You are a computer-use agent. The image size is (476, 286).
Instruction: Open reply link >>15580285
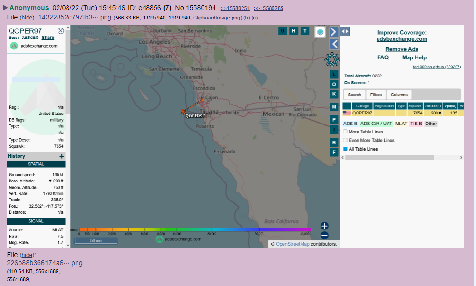[x=269, y=8]
